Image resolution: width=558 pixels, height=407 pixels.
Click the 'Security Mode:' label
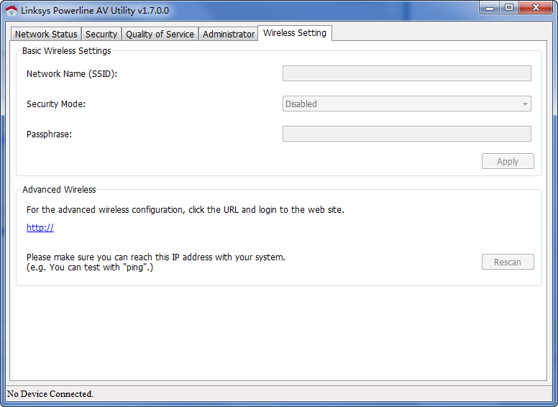point(56,104)
